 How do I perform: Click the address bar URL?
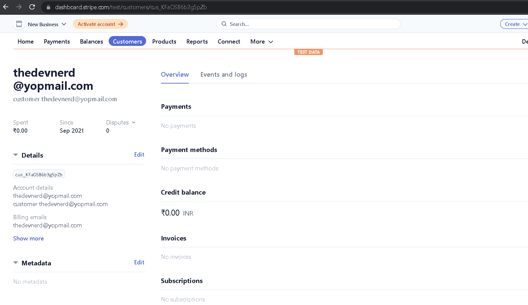click(131, 7)
